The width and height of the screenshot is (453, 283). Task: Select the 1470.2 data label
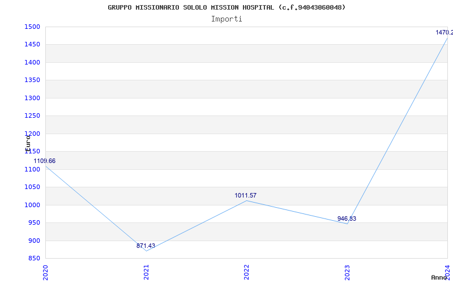coord(445,33)
